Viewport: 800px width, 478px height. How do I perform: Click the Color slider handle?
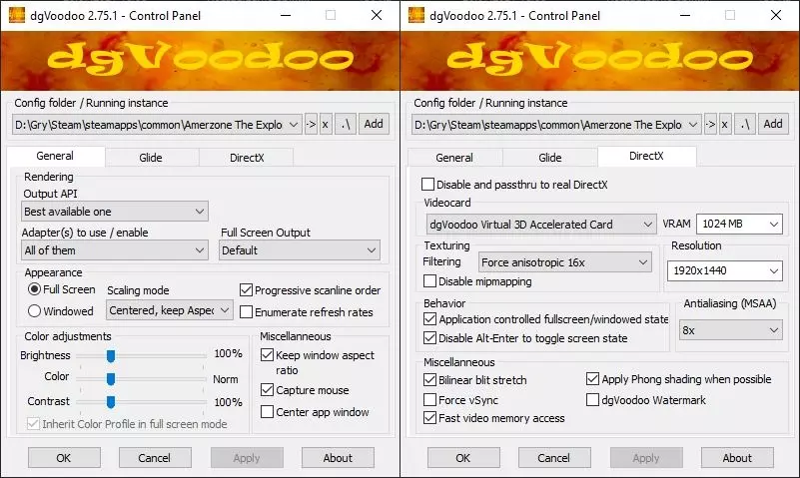click(x=111, y=378)
